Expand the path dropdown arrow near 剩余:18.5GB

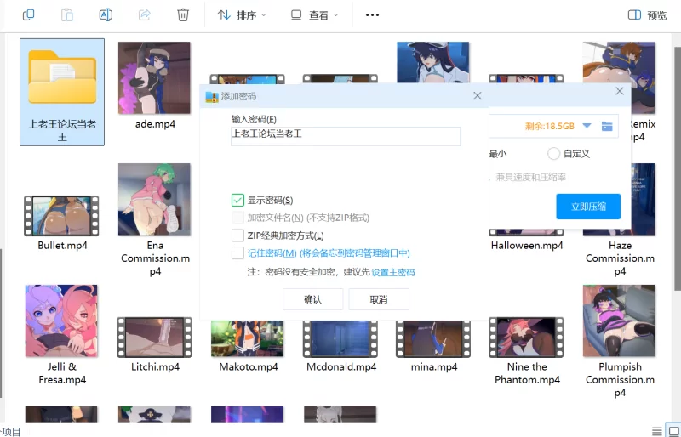point(587,126)
